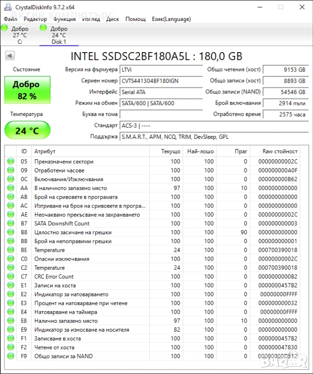
Task: Click the Атрибут column header
Action: pyautogui.click(x=45, y=151)
